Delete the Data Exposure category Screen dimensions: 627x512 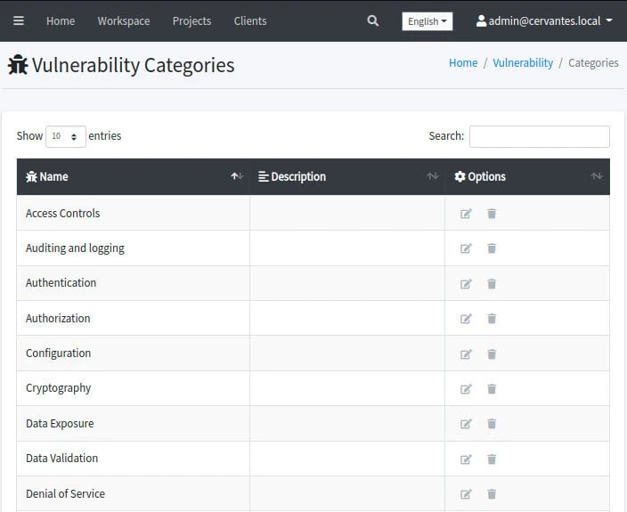pyautogui.click(x=492, y=424)
